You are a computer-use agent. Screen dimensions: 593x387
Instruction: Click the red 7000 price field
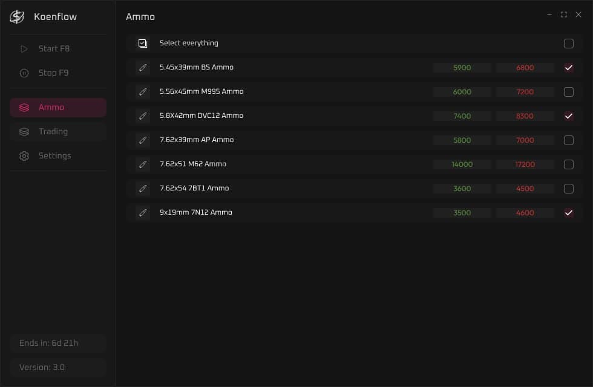(525, 140)
